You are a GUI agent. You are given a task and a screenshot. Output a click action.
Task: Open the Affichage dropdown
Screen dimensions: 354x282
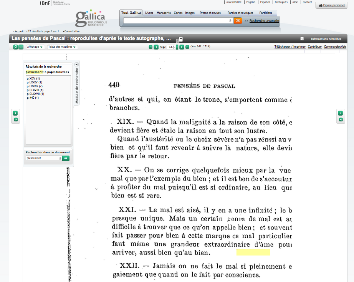35,47
